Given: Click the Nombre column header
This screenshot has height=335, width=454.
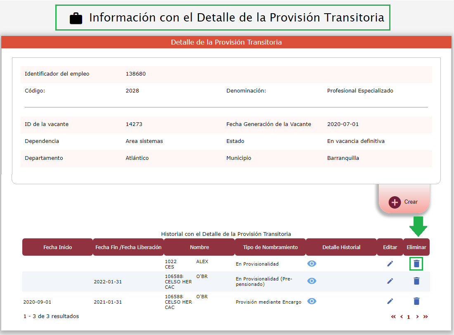Looking at the screenshot, I should 199,247.
